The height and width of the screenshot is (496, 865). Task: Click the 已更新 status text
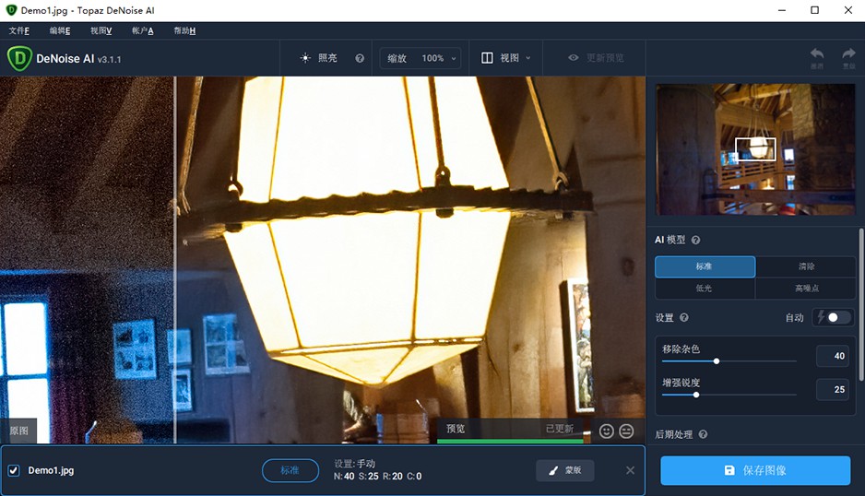[560, 429]
